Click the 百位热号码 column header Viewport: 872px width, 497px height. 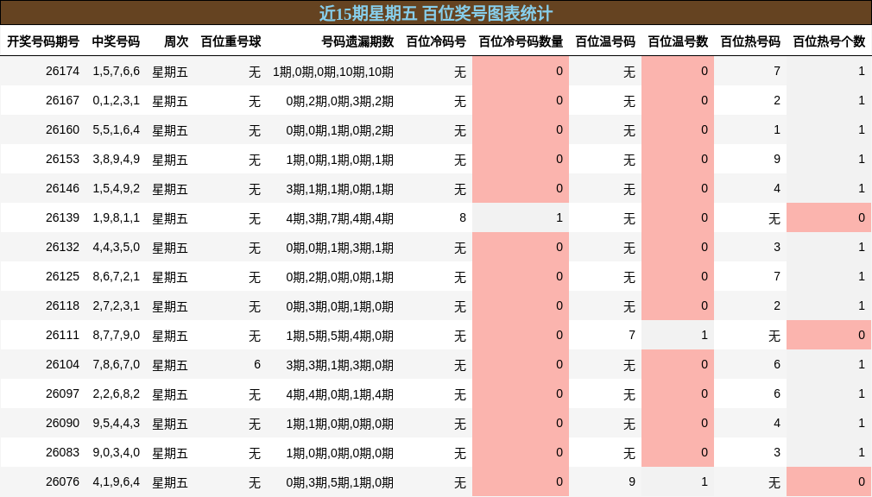click(750, 41)
